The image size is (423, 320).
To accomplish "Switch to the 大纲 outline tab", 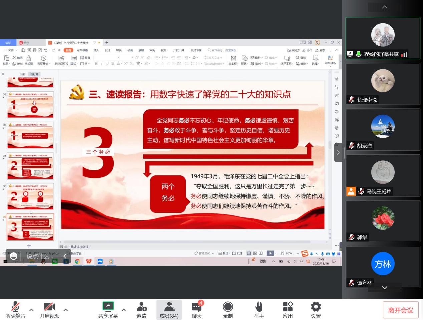I will pyautogui.click(x=22, y=74).
